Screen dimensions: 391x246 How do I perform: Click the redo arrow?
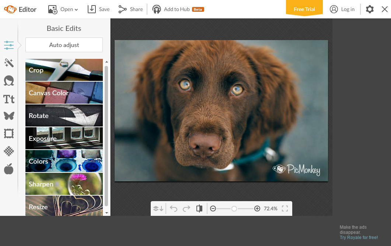click(x=186, y=208)
